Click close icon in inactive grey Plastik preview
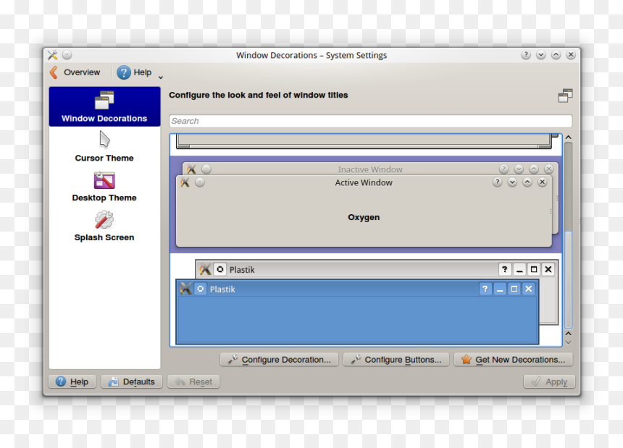 coord(548,269)
